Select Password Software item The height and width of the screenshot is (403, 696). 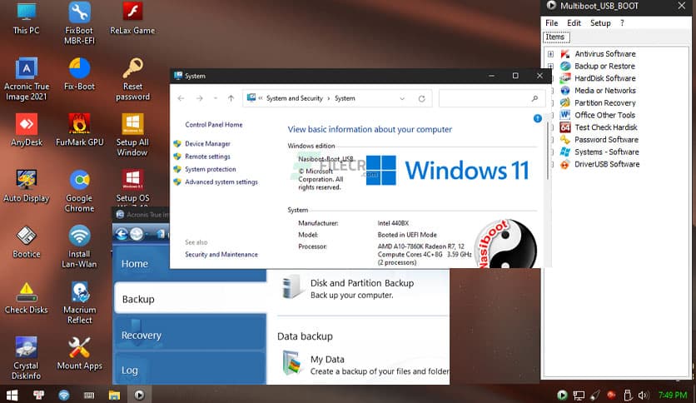(x=606, y=140)
